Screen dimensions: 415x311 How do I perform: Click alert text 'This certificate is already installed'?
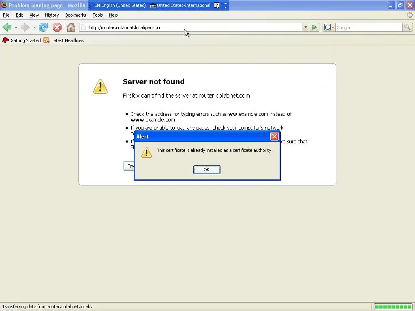pos(215,150)
